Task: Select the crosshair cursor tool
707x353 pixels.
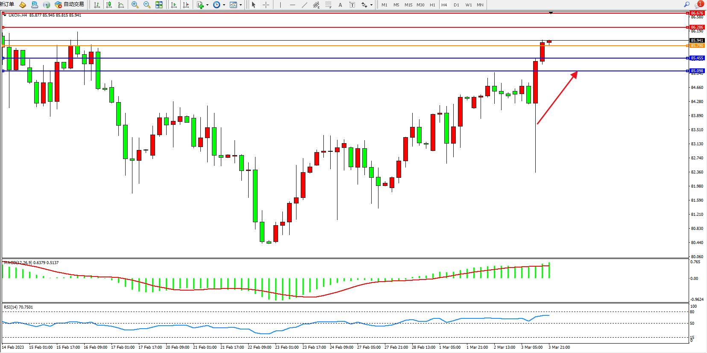Action: click(x=266, y=5)
